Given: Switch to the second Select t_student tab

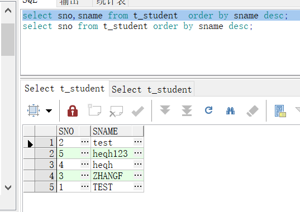Looking at the screenshot, I should click(x=152, y=89).
